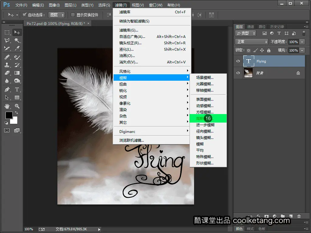Open the 图像(I) menu
Viewport: 311px width, 233px height.
tap(54, 5)
